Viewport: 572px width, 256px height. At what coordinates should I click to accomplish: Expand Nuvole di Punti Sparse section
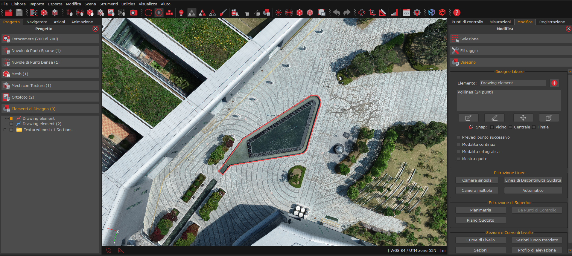pyautogui.click(x=50, y=50)
